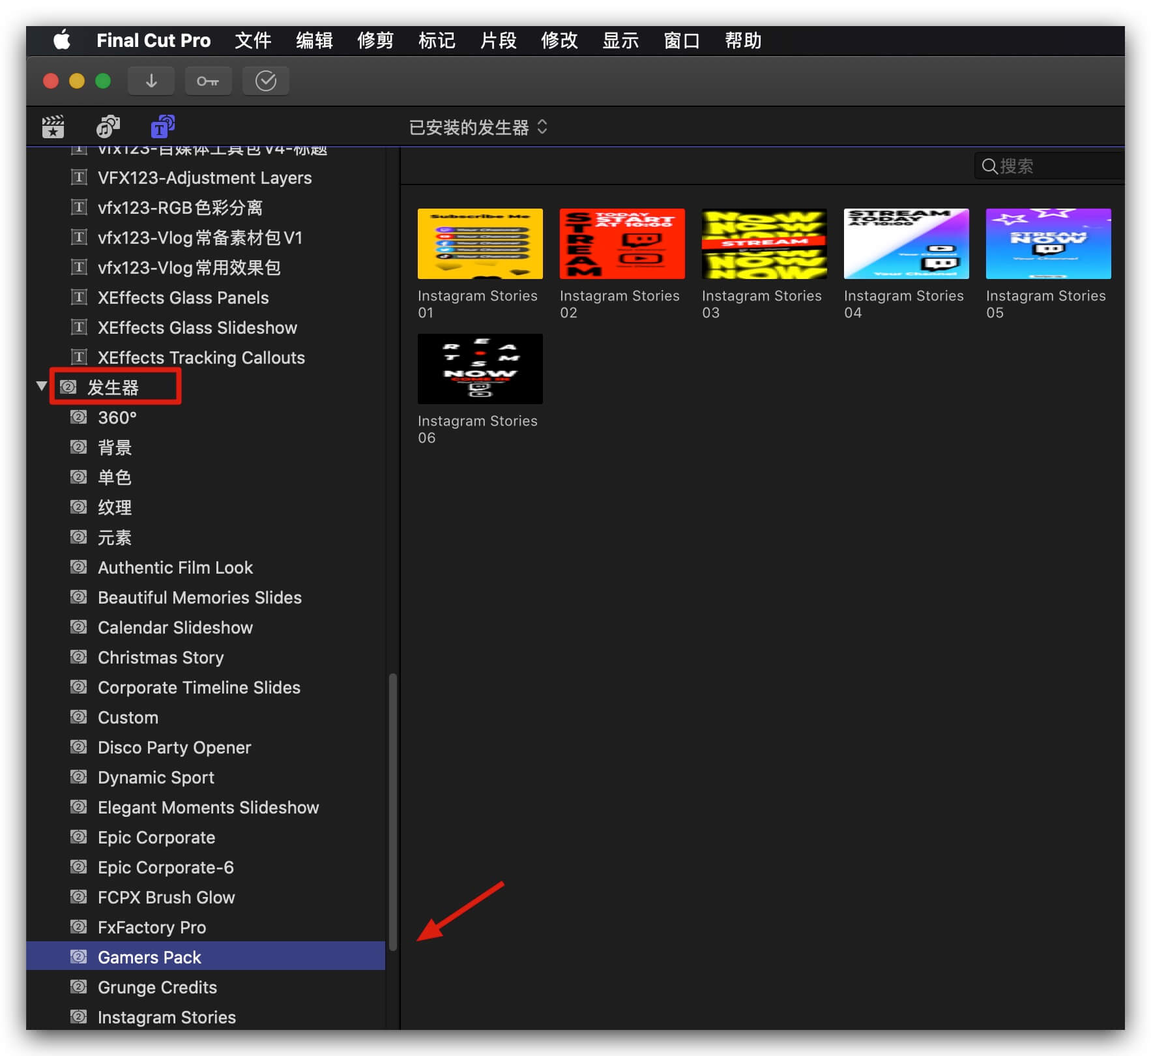Screen dimensions: 1151x1056
Task: Open the 编辑 menu
Action: coord(314,40)
